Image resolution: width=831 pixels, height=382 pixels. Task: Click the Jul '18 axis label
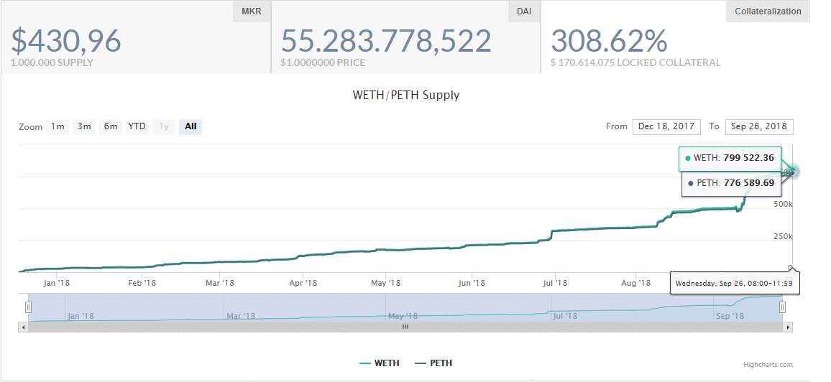point(554,283)
